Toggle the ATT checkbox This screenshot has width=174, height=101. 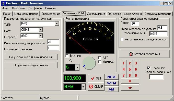click(100, 58)
